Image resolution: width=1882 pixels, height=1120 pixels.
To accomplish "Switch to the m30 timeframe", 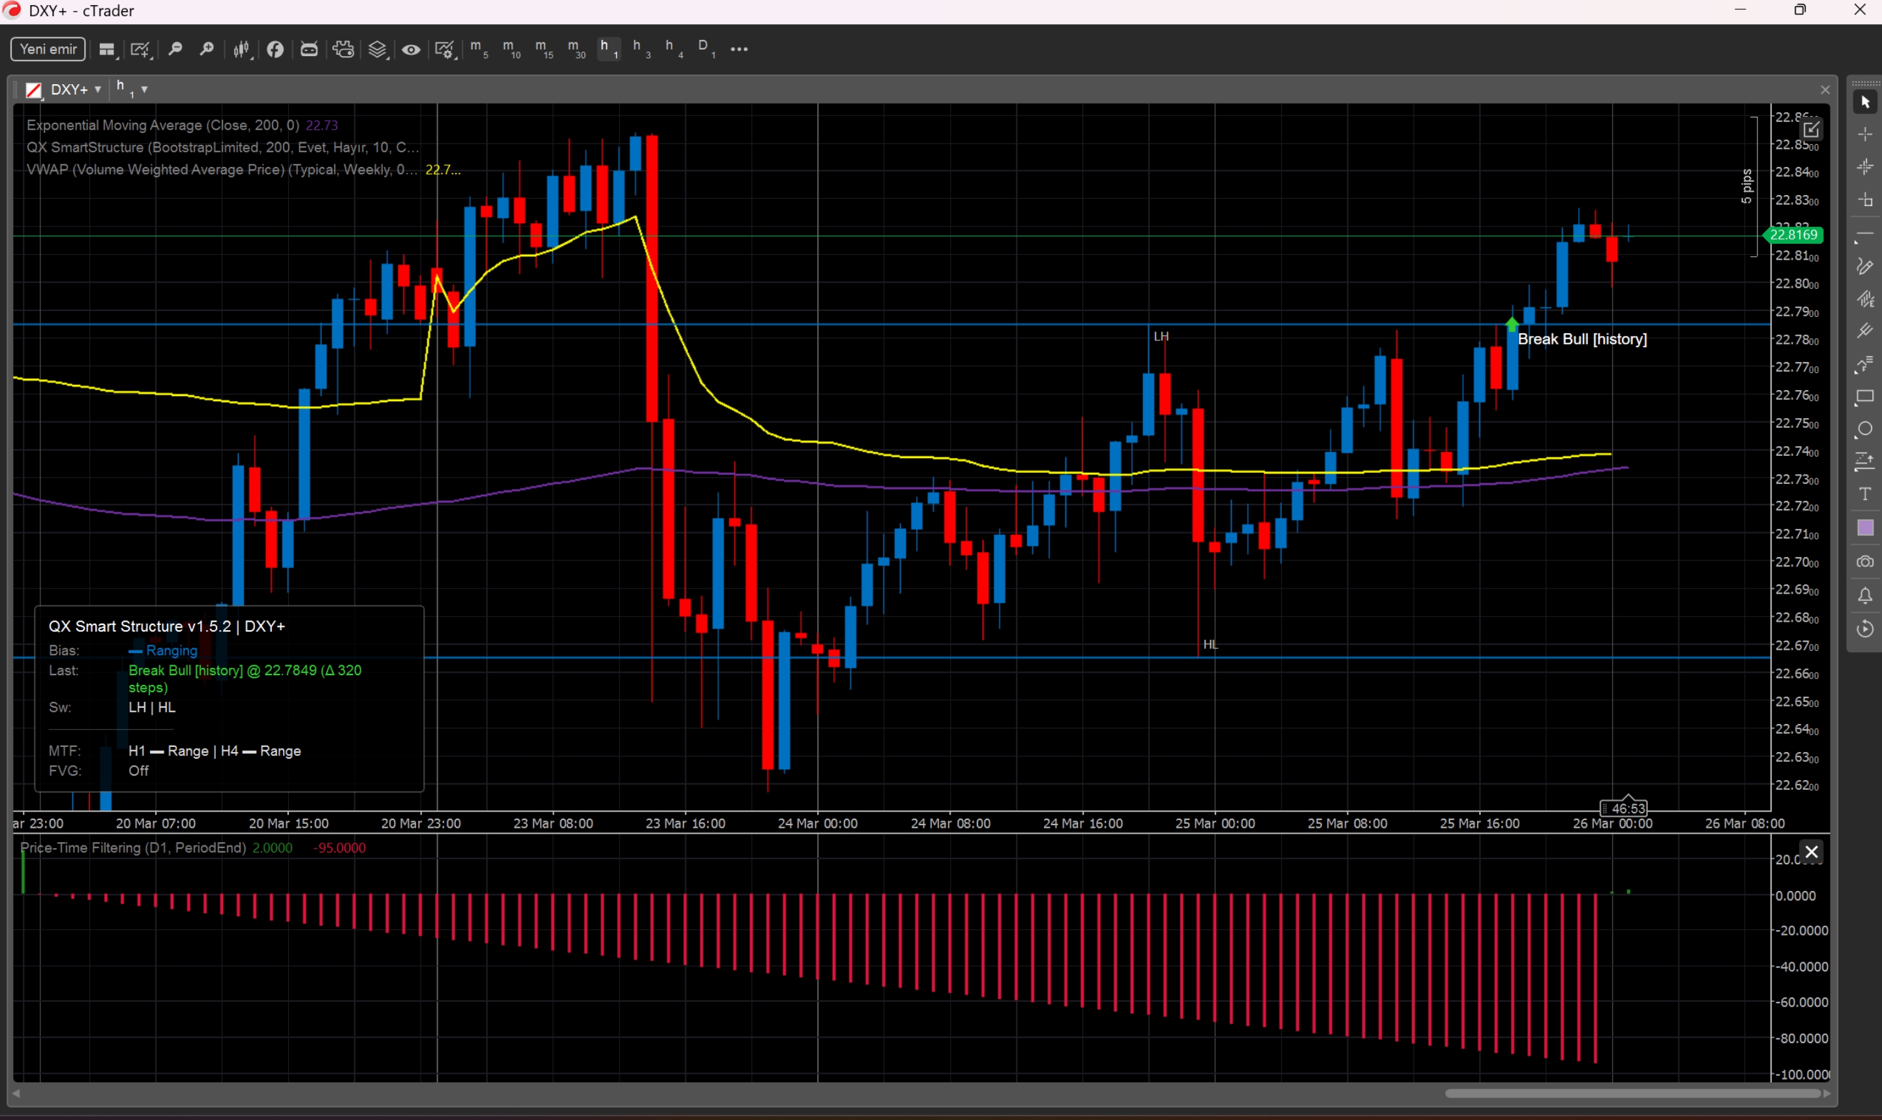I will coord(576,49).
